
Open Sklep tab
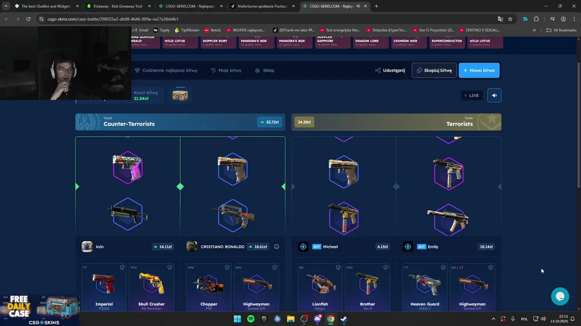pos(265,70)
